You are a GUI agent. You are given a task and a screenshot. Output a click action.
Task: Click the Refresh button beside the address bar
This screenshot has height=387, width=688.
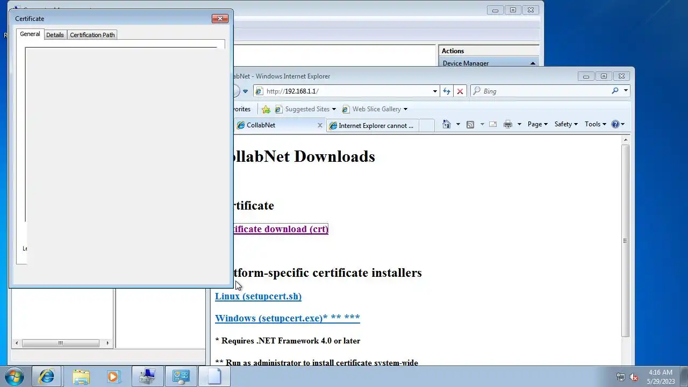pos(446,91)
